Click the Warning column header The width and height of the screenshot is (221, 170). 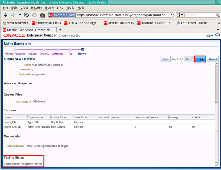(180, 117)
